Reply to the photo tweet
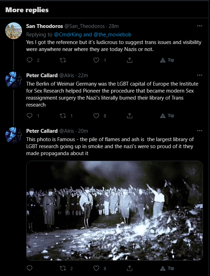Screen dimensions: 210x276 (x=30, y=268)
